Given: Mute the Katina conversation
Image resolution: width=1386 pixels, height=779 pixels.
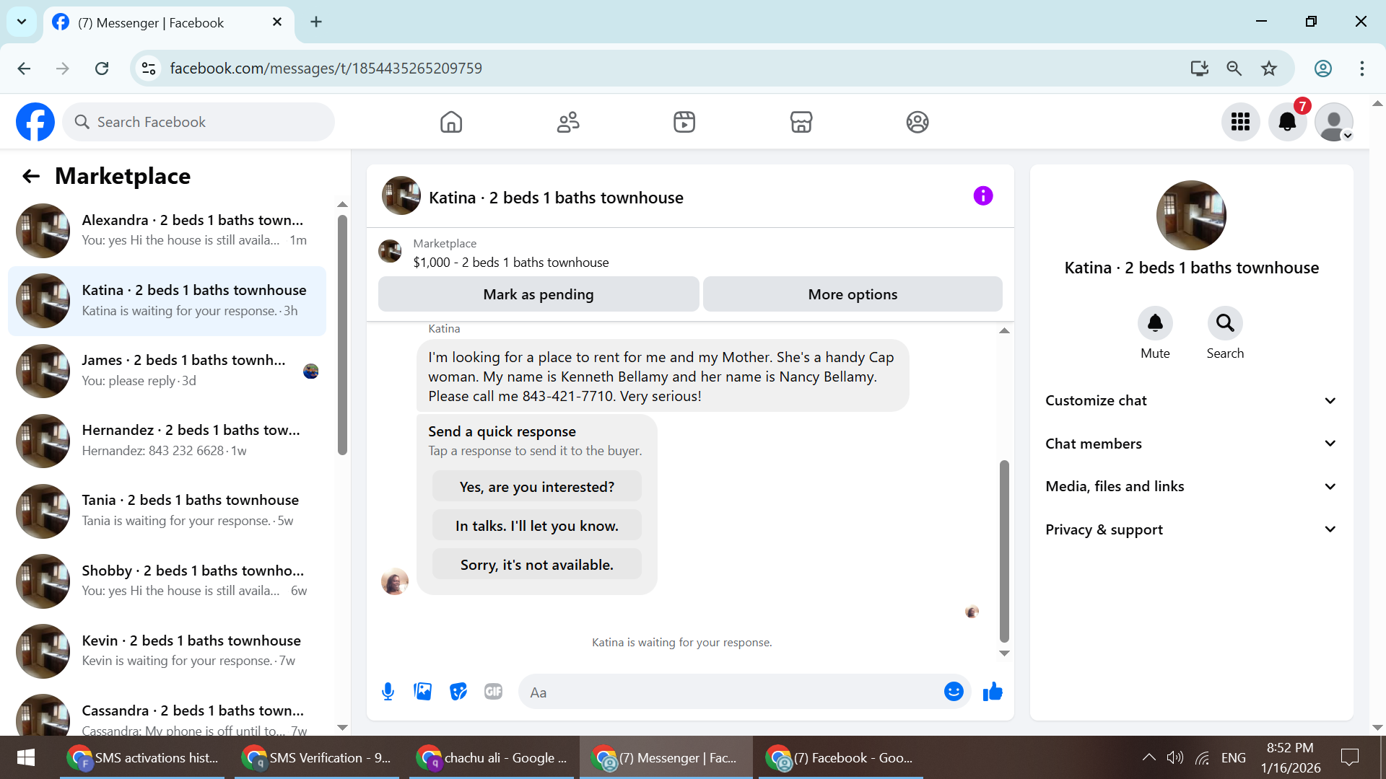Looking at the screenshot, I should point(1155,324).
